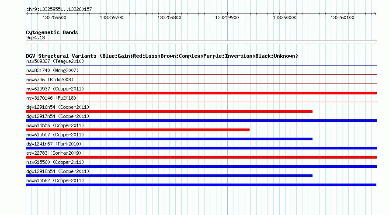Click the thin red nsv3170146 loss line
The height and width of the screenshot is (215, 389).
pyautogui.click(x=201, y=102)
